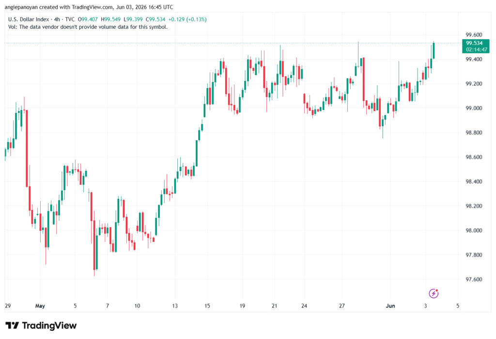Screen dimensions: 496x339
Task: Click the close value C99.534
Action: point(155,19)
